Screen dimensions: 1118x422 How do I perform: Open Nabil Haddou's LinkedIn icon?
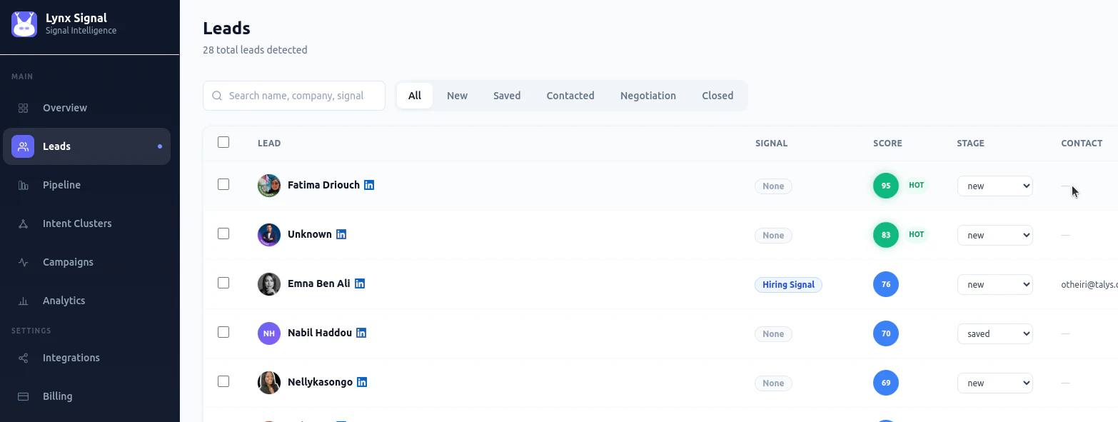pyautogui.click(x=361, y=333)
